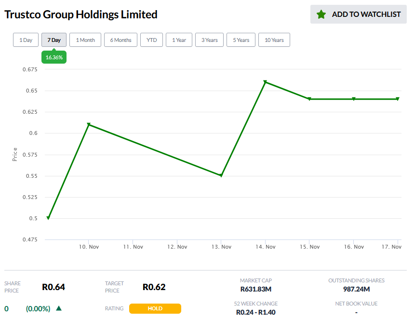Click the green up-triangle change indicator
Viewport: 414px width, 319px height.
point(59,308)
